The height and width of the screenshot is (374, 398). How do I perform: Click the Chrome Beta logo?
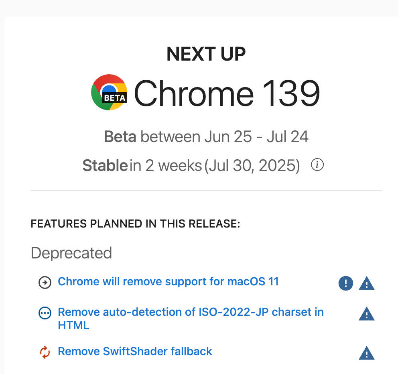[x=109, y=92]
